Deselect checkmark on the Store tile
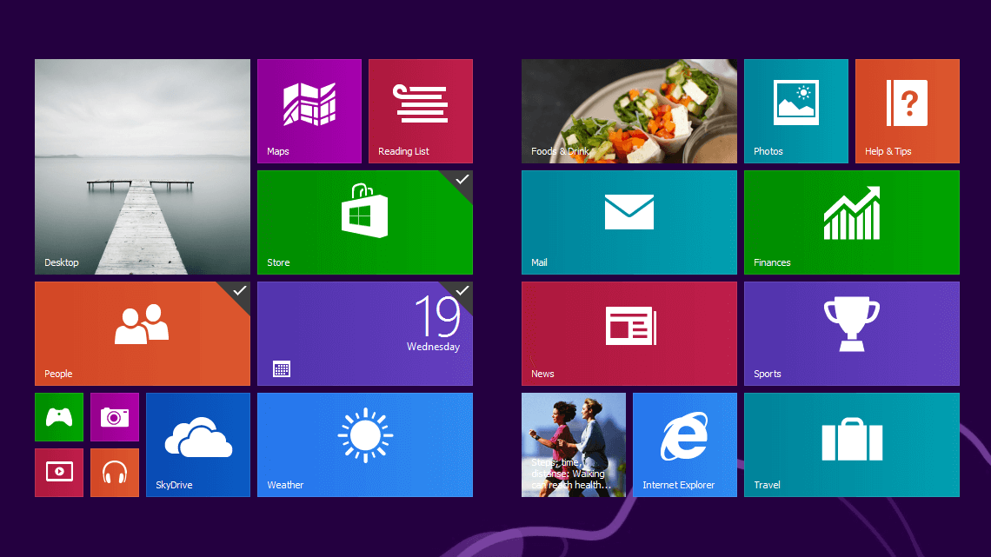991x557 pixels. pos(462,179)
